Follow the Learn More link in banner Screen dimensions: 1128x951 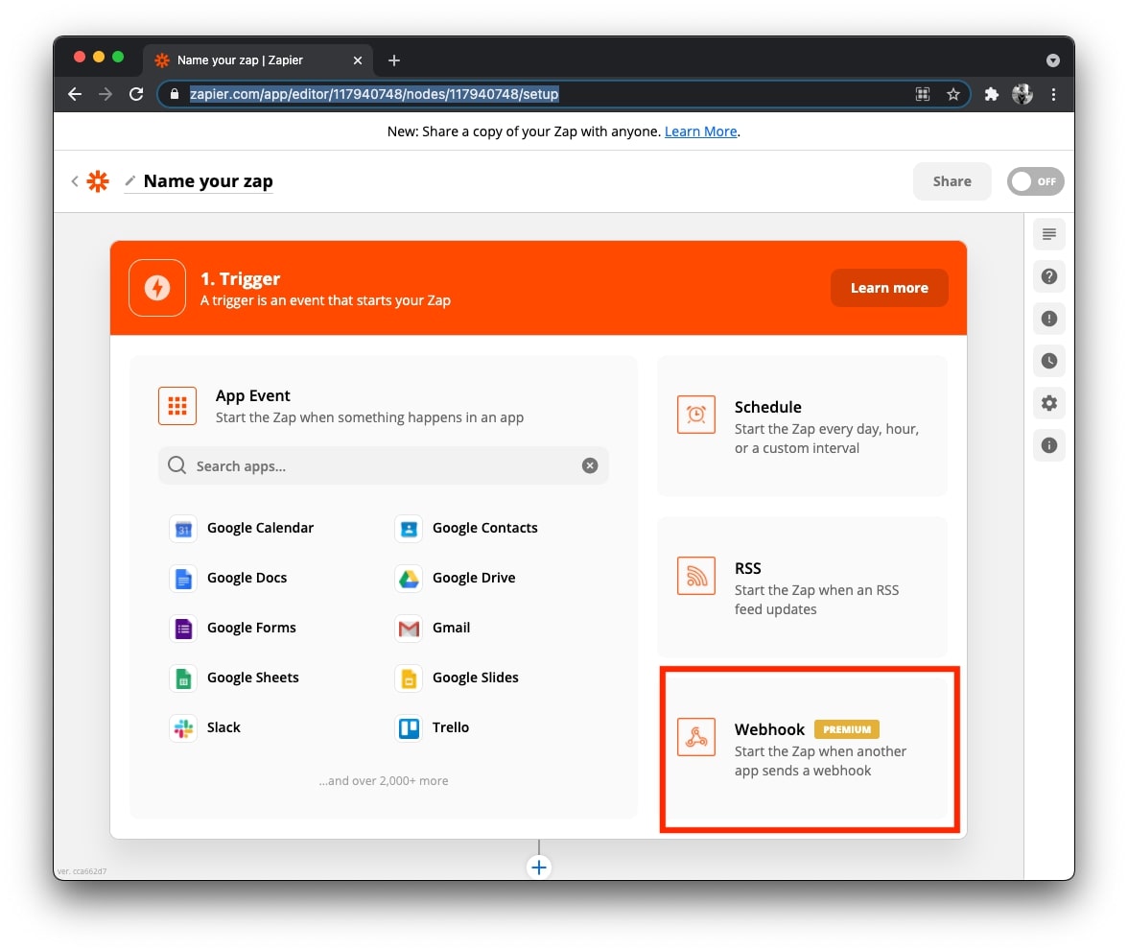coord(700,131)
